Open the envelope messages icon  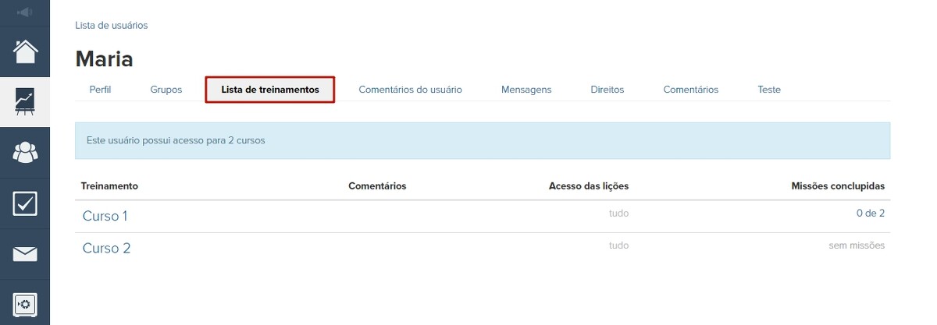tap(25, 254)
